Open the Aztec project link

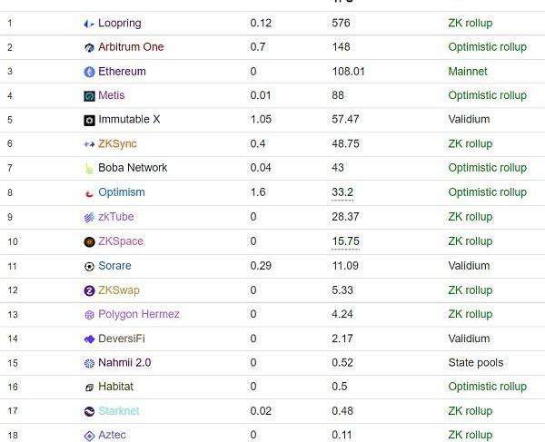(x=112, y=436)
